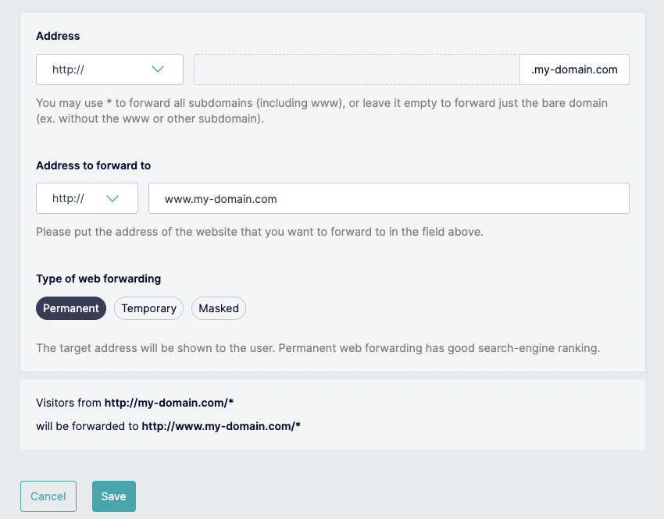The image size is (664, 519).
Task: Expand the 'Address to forward to' protocol selector
Action: tap(87, 198)
